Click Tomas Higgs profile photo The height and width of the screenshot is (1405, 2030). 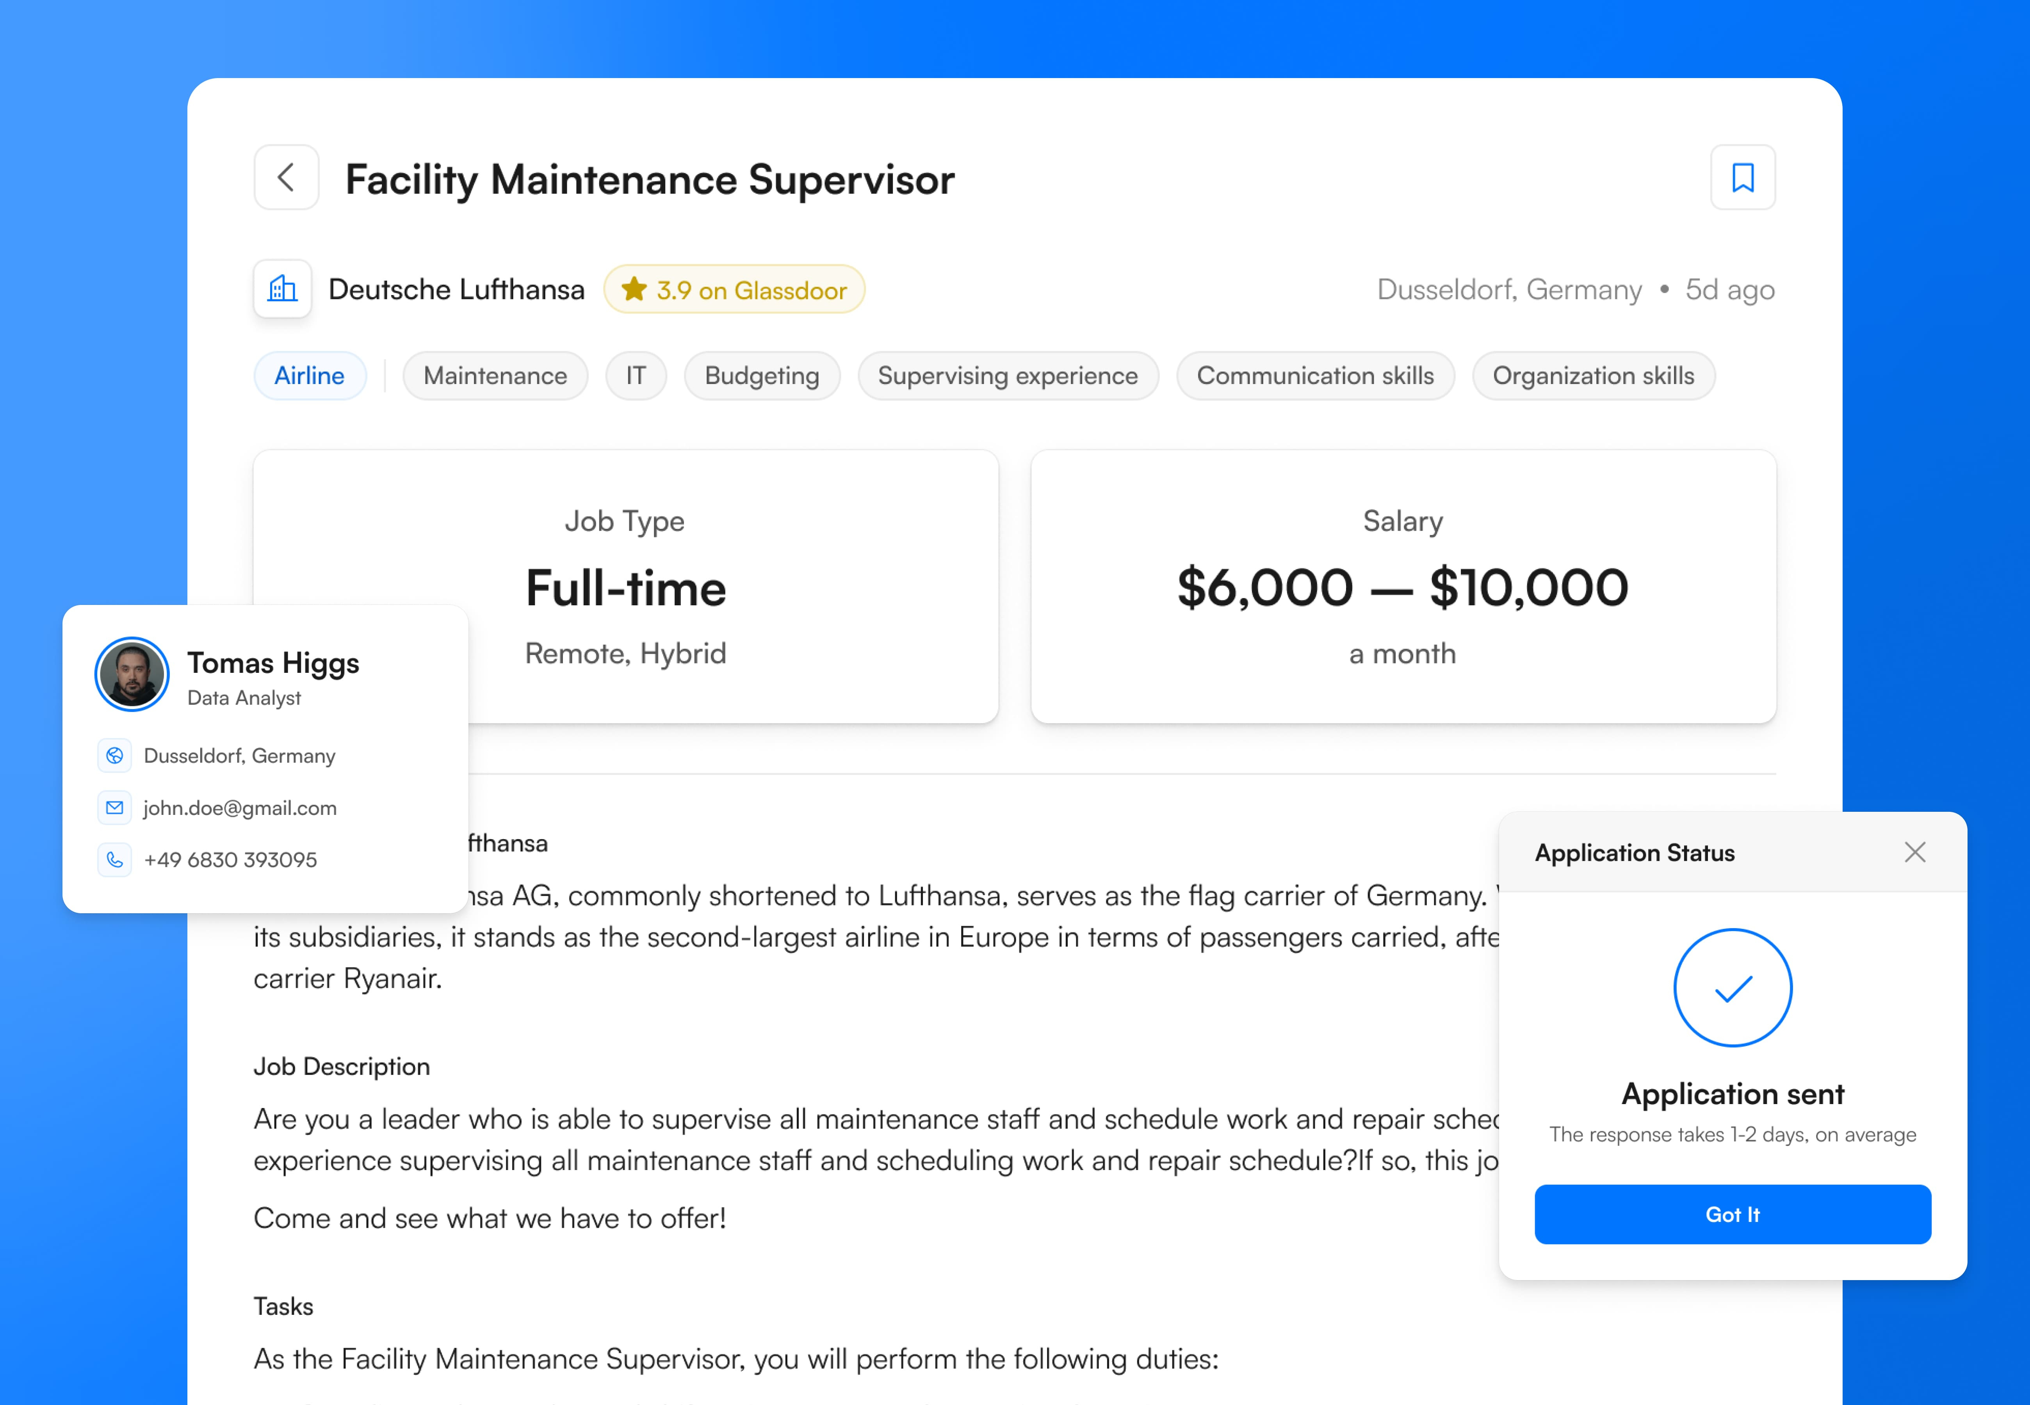132,674
